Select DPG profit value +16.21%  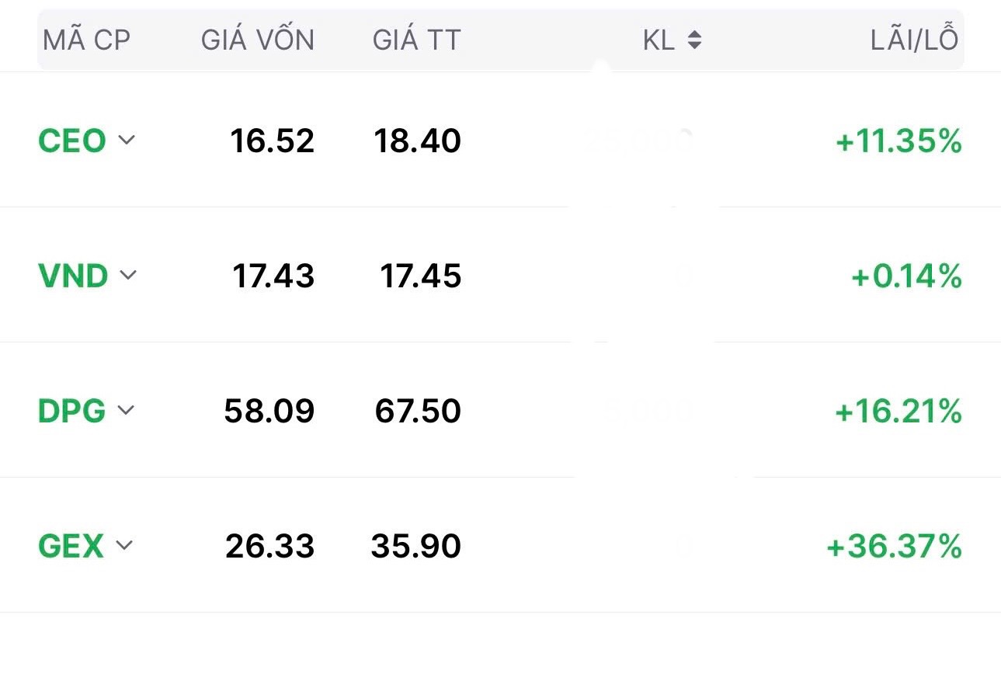pos(898,412)
